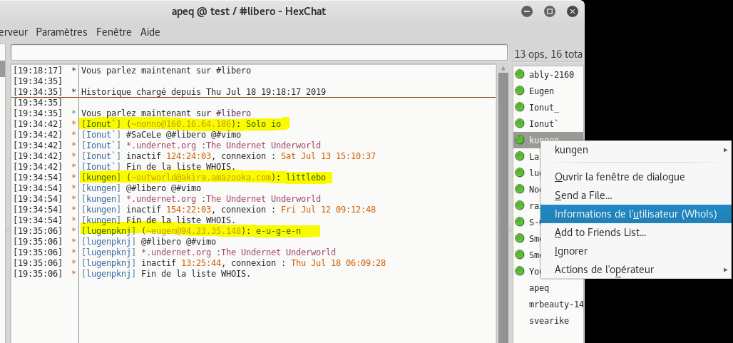Viewport: 733px width, 343px height.
Task: Click [kungen] Fin de la liste WHOIS line
Action: tap(158, 220)
